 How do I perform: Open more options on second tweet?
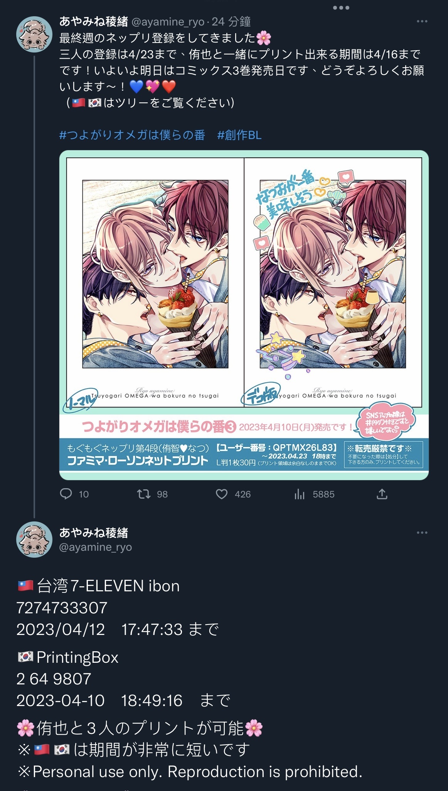422,533
